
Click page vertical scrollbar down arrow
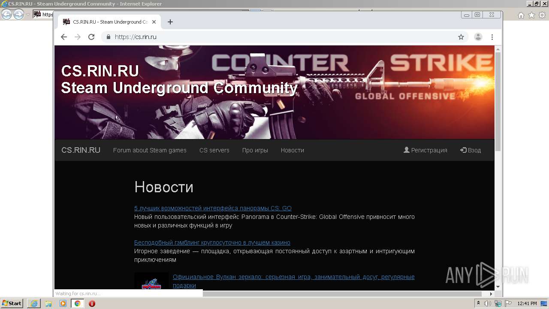click(x=498, y=287)
